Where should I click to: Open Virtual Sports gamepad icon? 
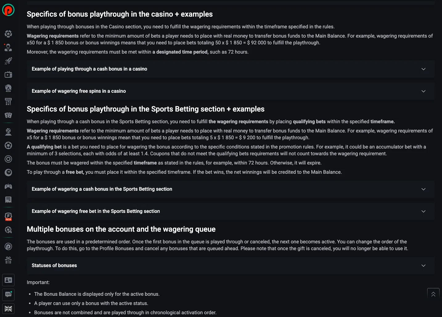tap(8, 186)
